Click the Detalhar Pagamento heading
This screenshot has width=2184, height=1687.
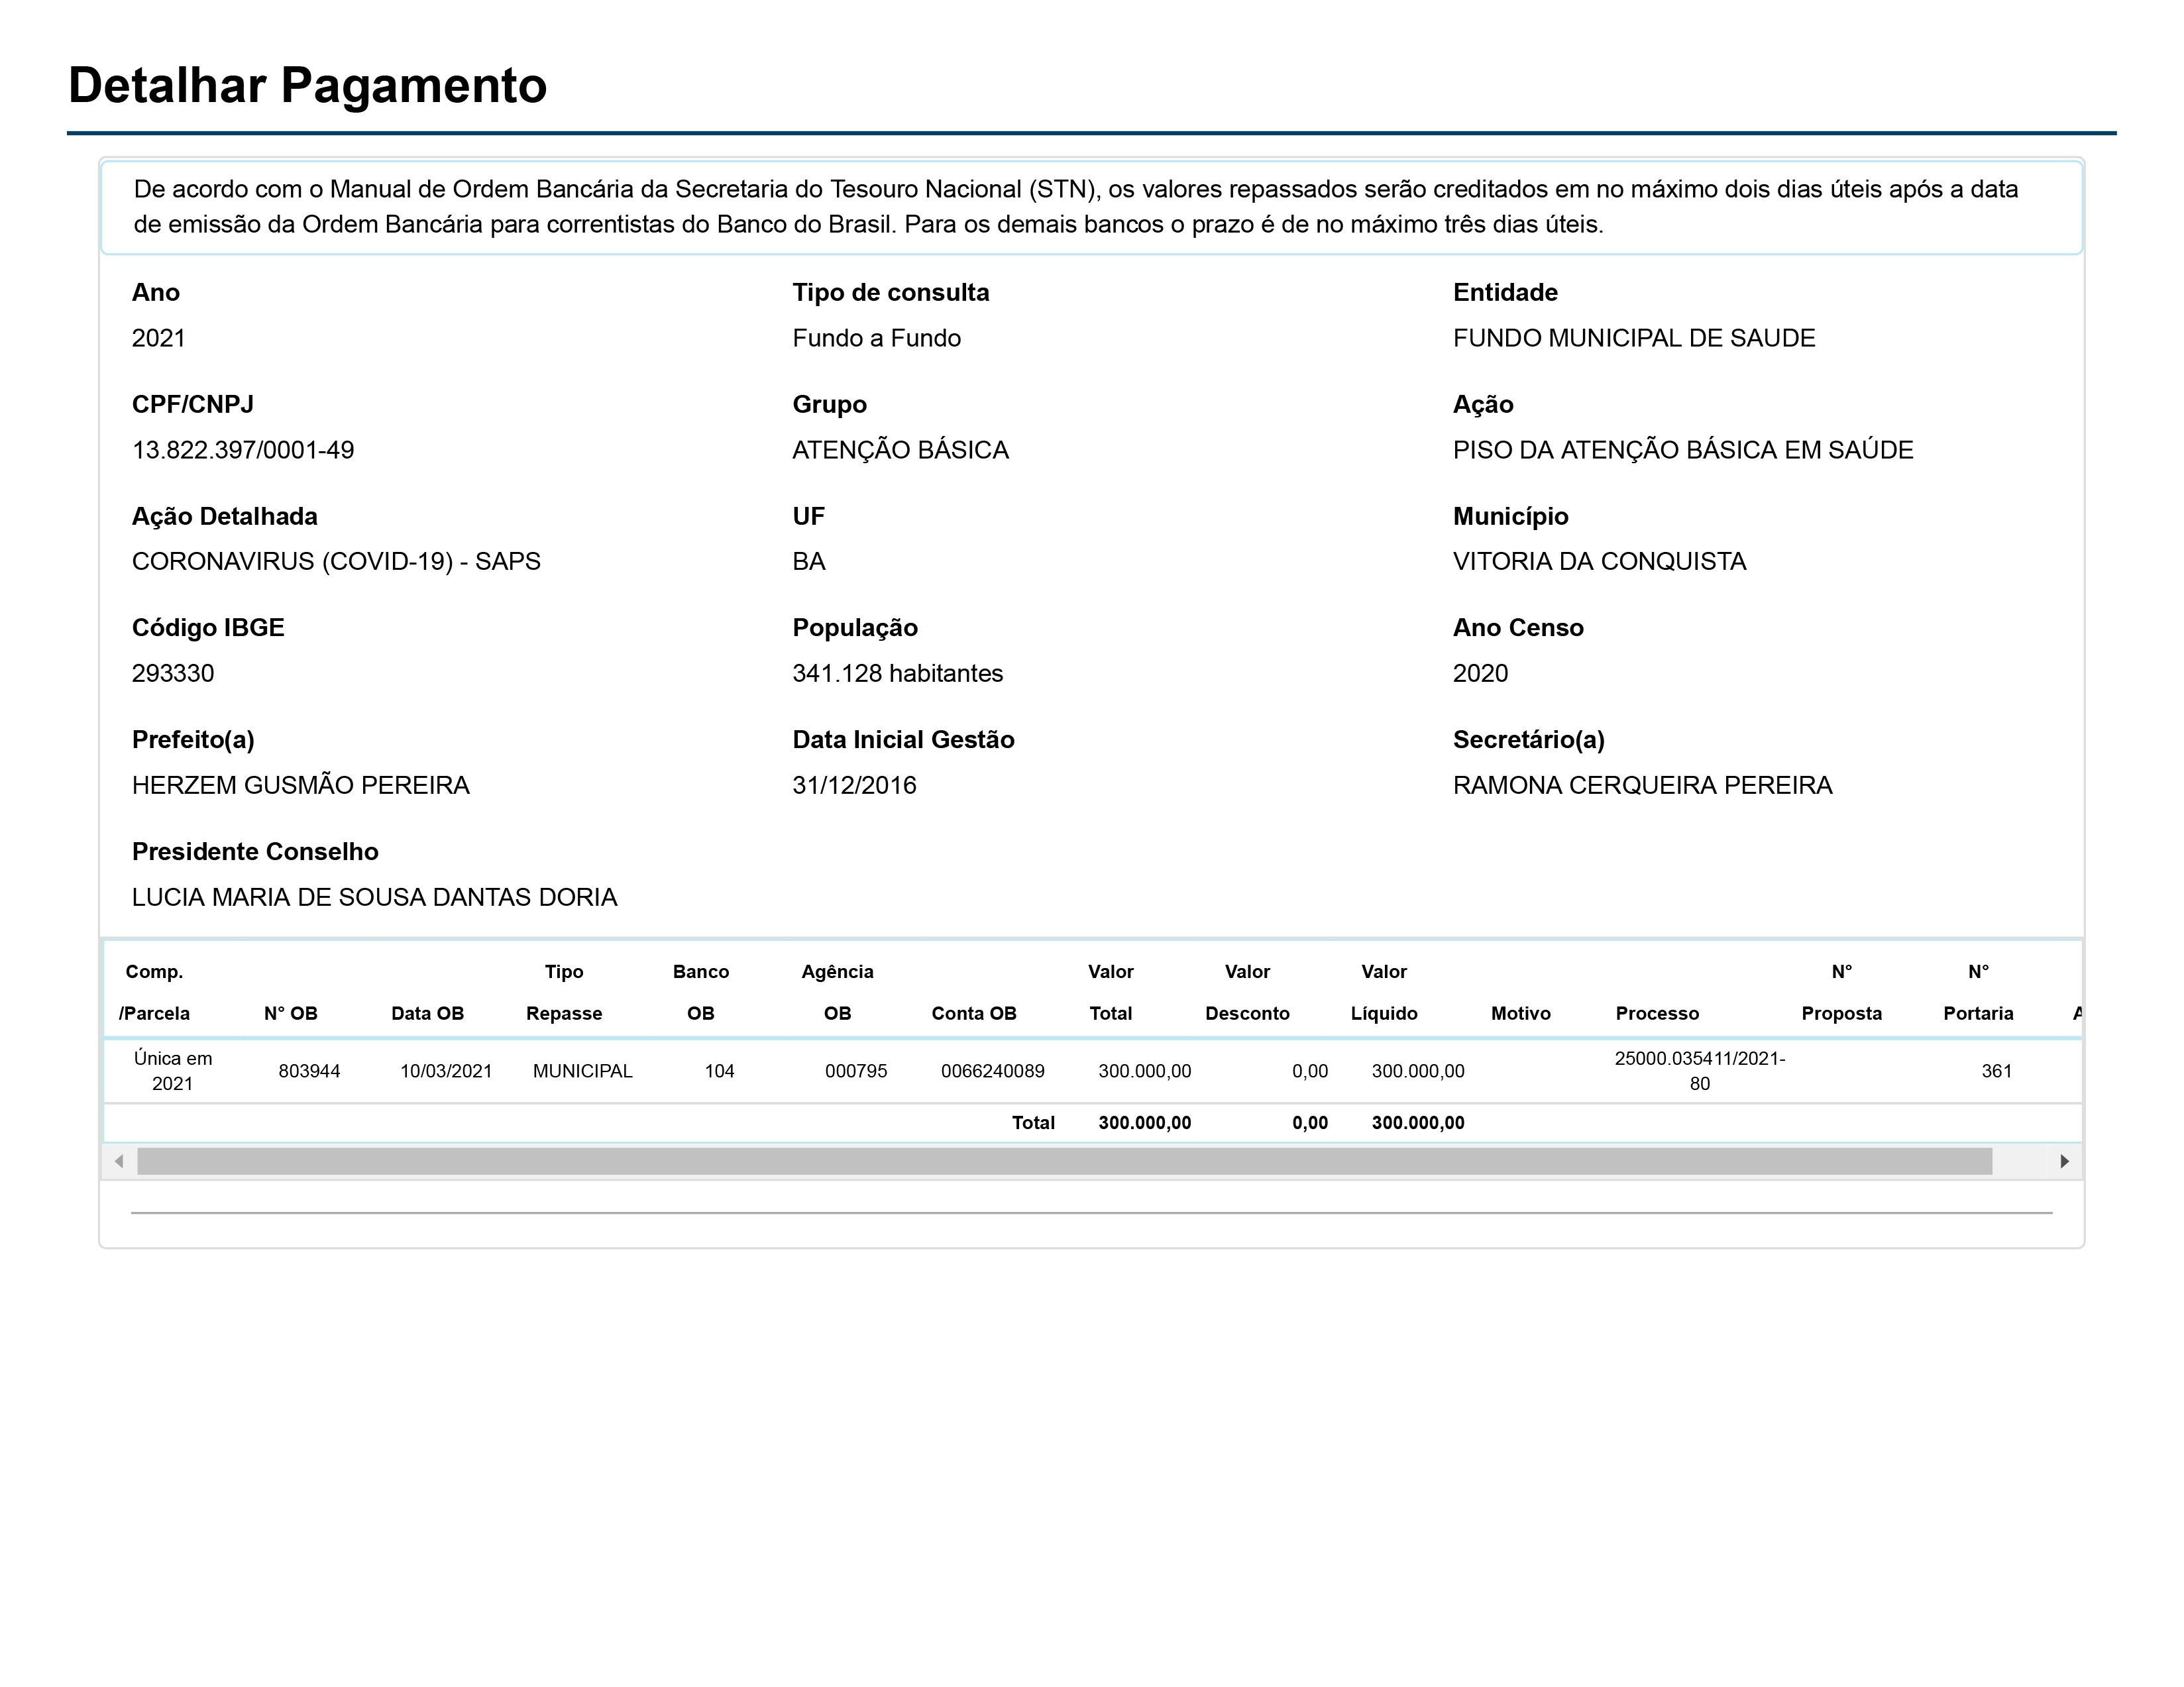[307, 85]
